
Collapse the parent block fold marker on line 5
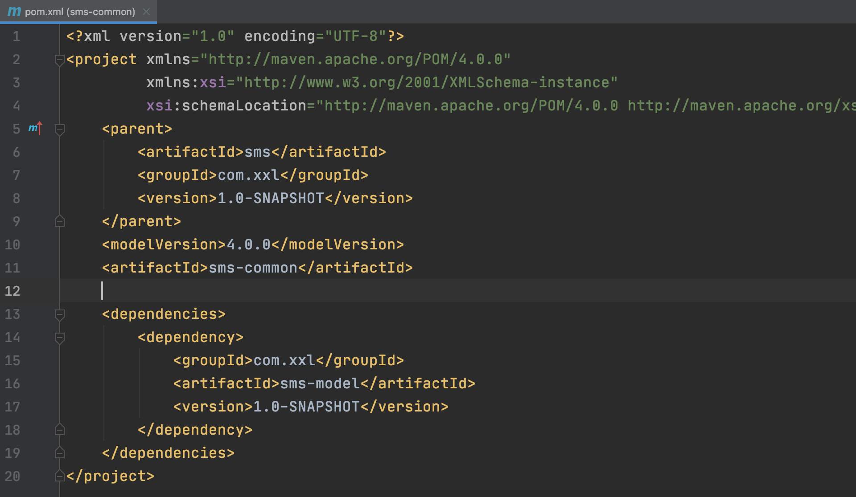tap(59, 129)
